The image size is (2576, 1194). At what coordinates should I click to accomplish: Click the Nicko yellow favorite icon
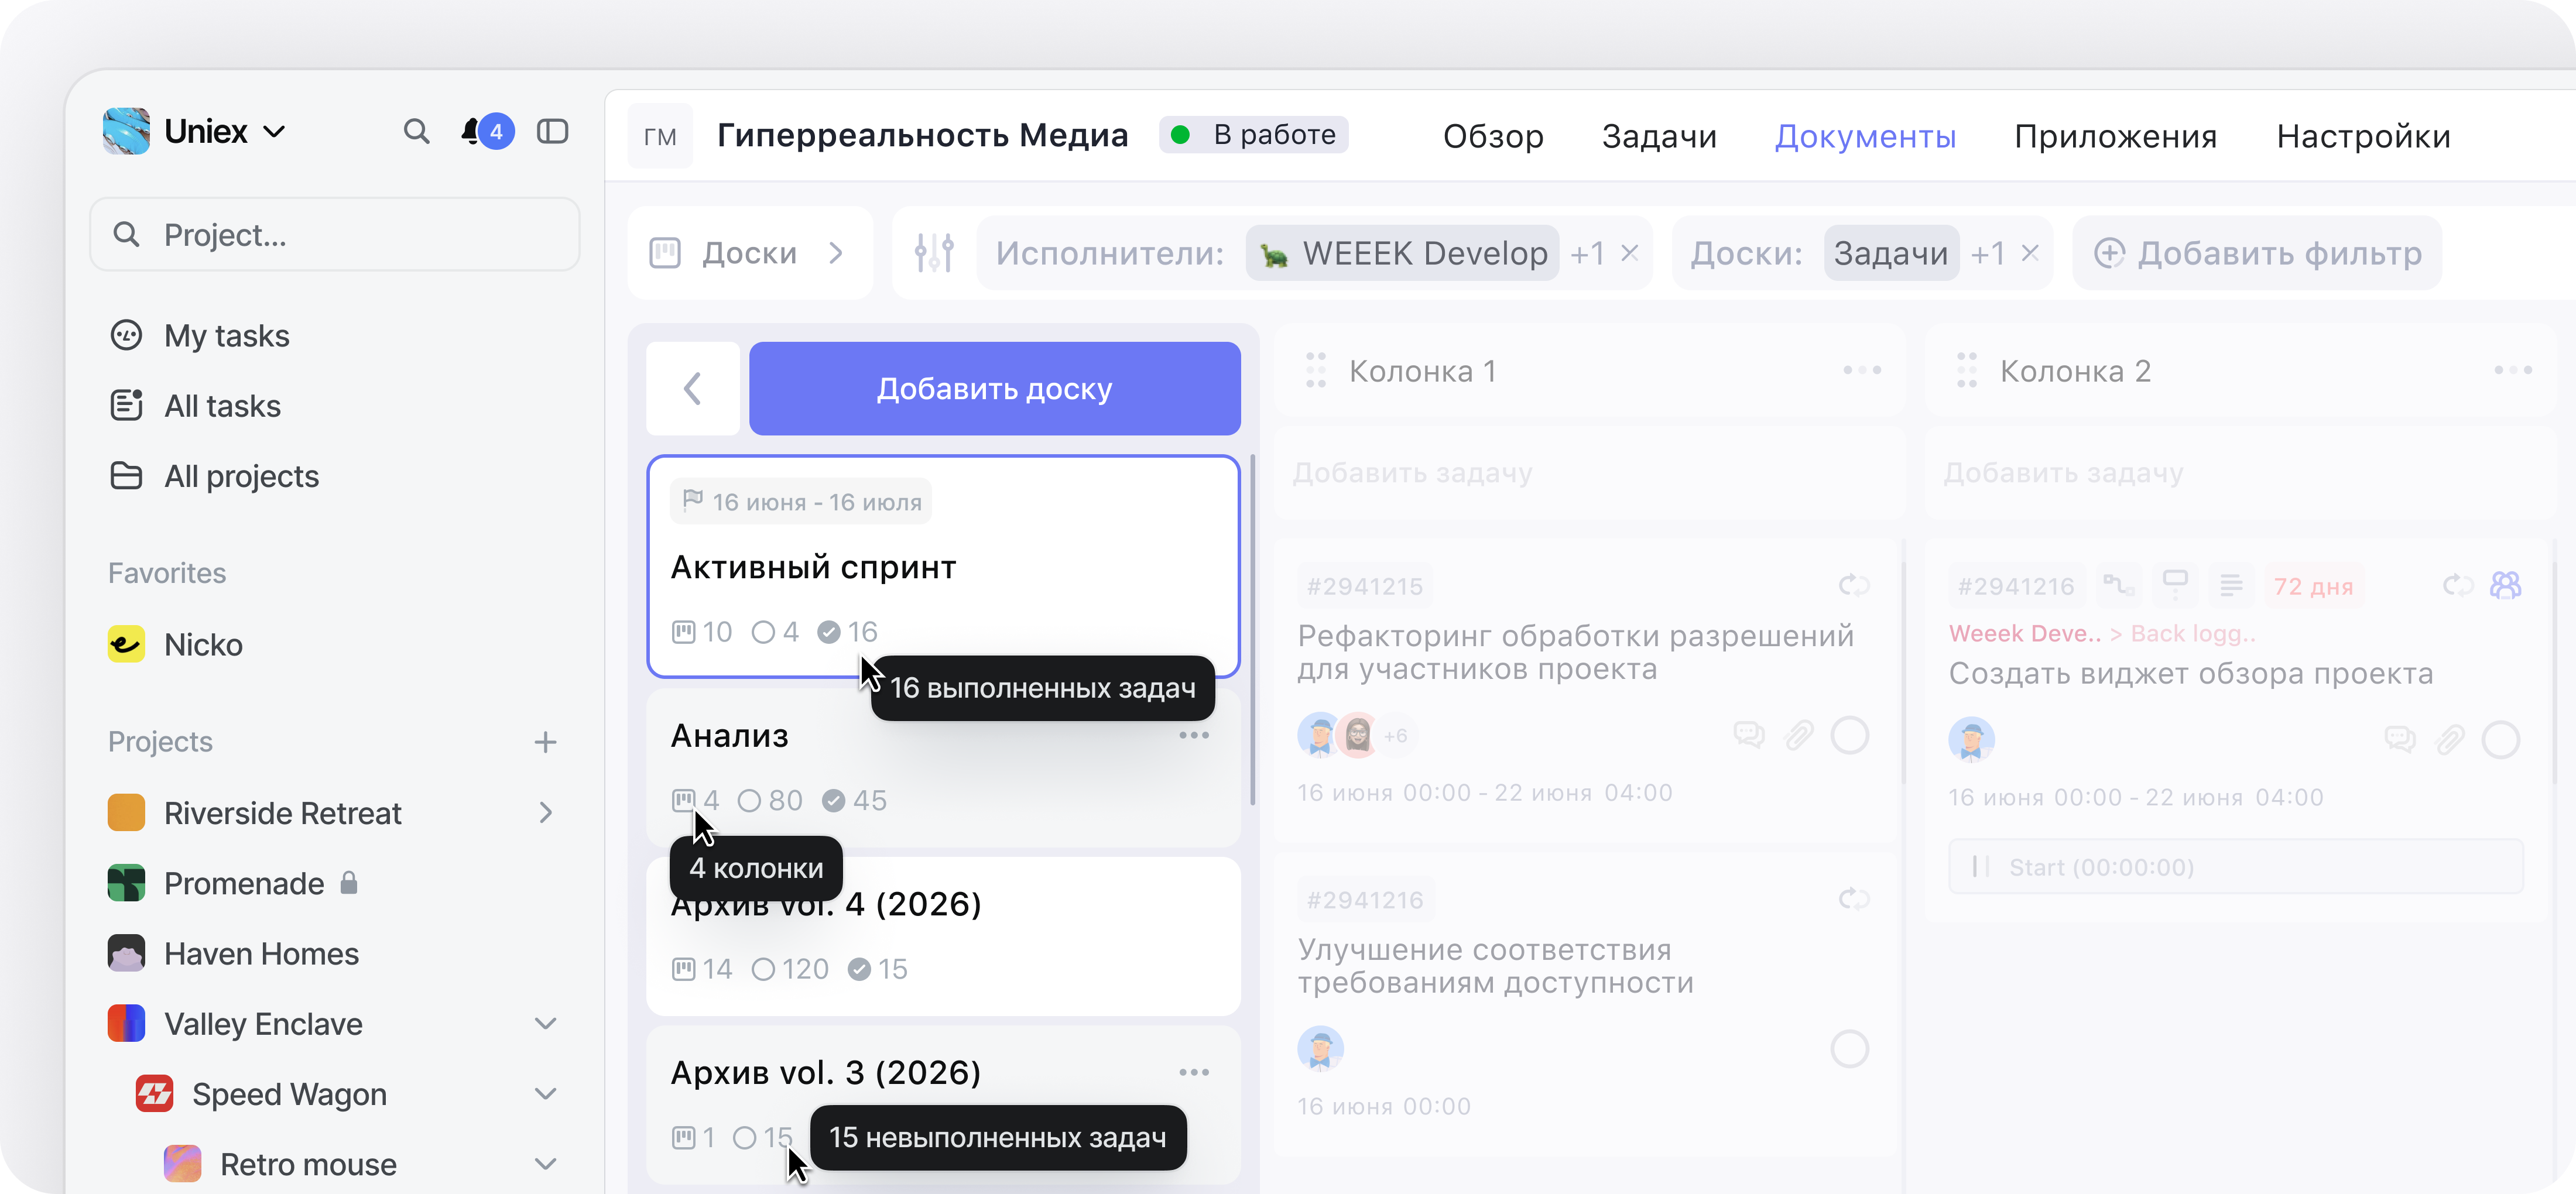click(x=126, y=644)
